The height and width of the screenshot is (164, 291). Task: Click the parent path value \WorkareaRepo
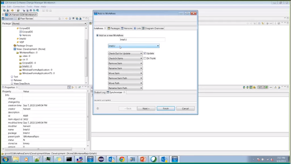(x=31, y=137)
